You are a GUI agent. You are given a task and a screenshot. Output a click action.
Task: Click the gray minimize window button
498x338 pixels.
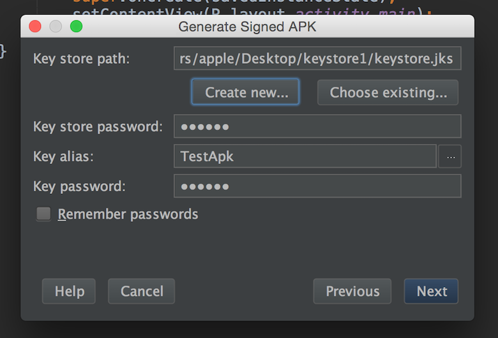pos(56,27)
